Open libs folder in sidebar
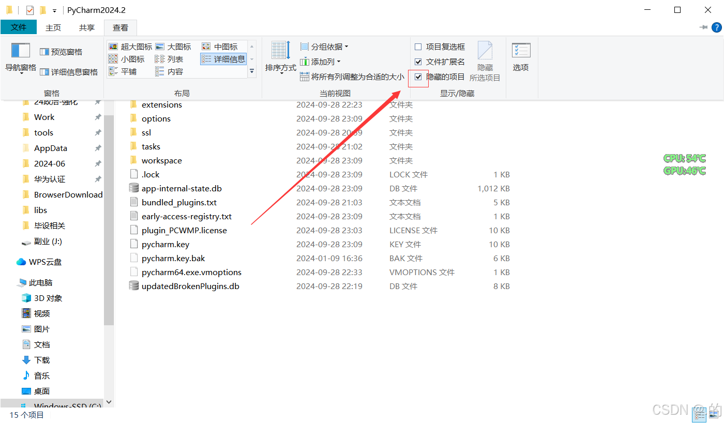724x423 pixels. tap(40, 210)
